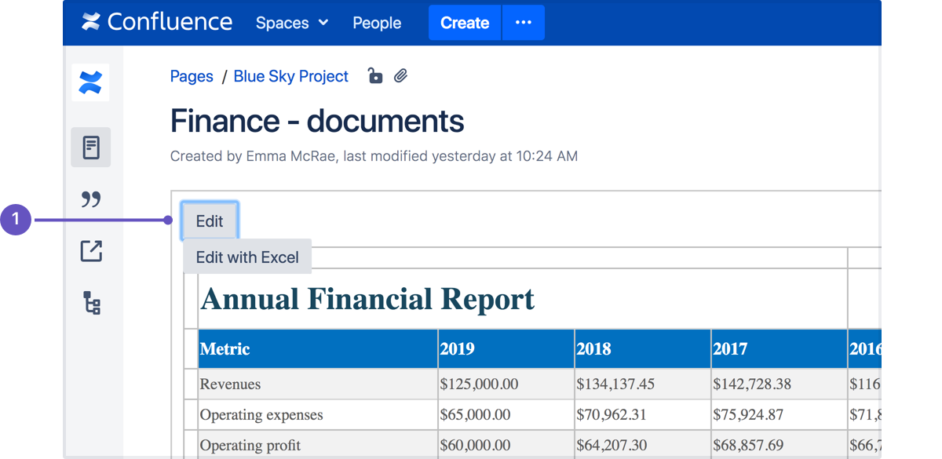Open the Blue Sky space logo in sidebar
This screenshot has width=942, height=459.
[x=90, y=82]
